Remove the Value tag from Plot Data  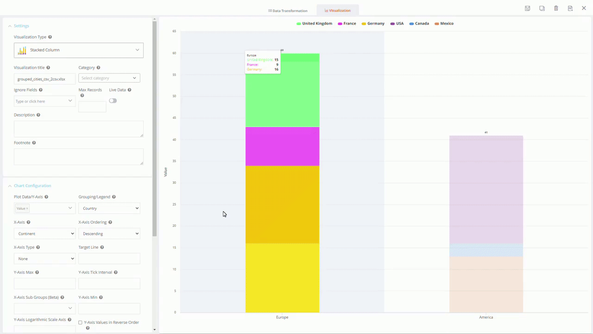pos(27,209)
